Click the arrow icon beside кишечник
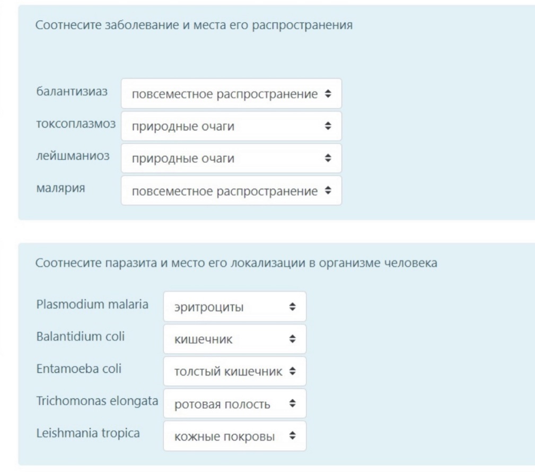The image size is (535, 472). coord(292,338)
